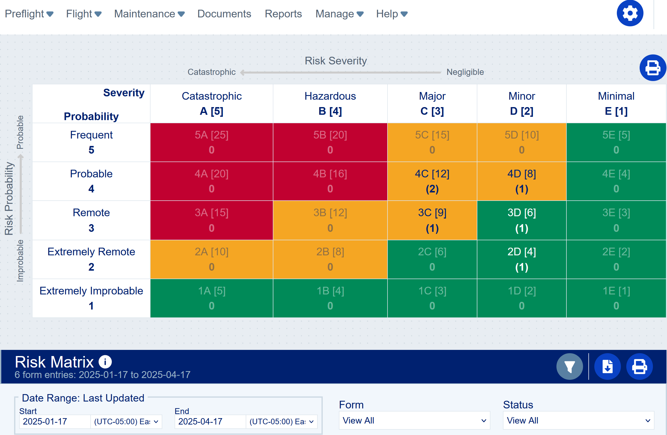Open the Documents menu item
The image size is (667, 435).
point(224,14)
